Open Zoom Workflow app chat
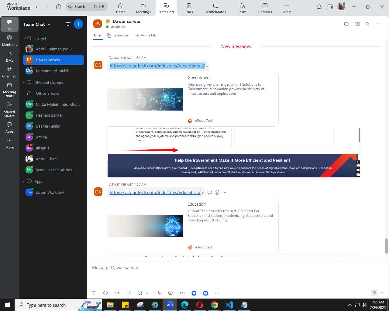Viewport: 389px width, 311px height. coord(53,192)
